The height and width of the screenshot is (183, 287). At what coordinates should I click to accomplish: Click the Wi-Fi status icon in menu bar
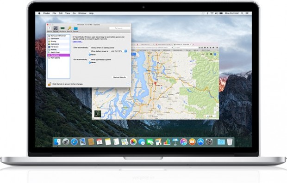click(212, 13)
